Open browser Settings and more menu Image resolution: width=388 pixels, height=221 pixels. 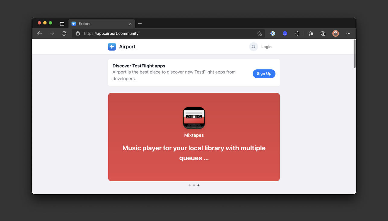coord(348,33)
